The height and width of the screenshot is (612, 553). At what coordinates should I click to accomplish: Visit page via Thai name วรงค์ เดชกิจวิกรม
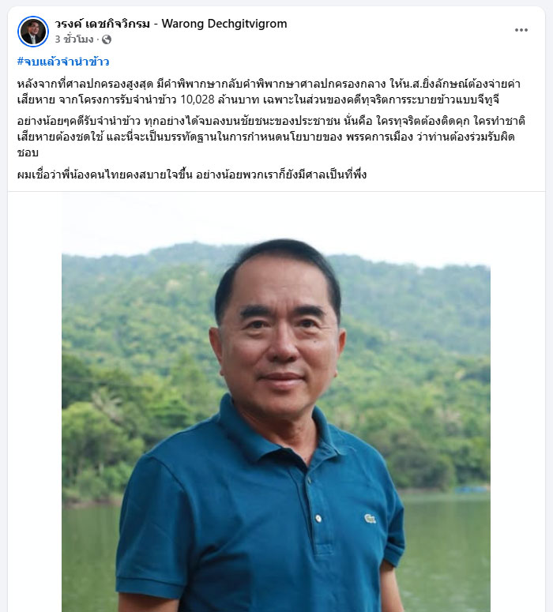(x=103, y=24)
